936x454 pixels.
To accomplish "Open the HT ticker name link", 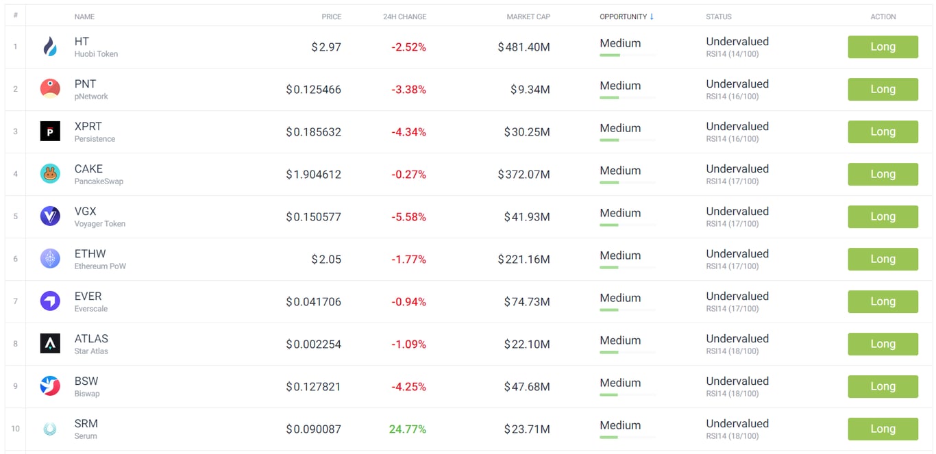I will [x=82, y=41].
